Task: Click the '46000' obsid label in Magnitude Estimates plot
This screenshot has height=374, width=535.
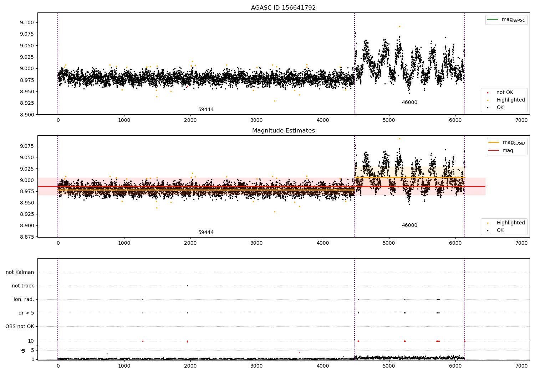Action: click(x=409, y=225)
